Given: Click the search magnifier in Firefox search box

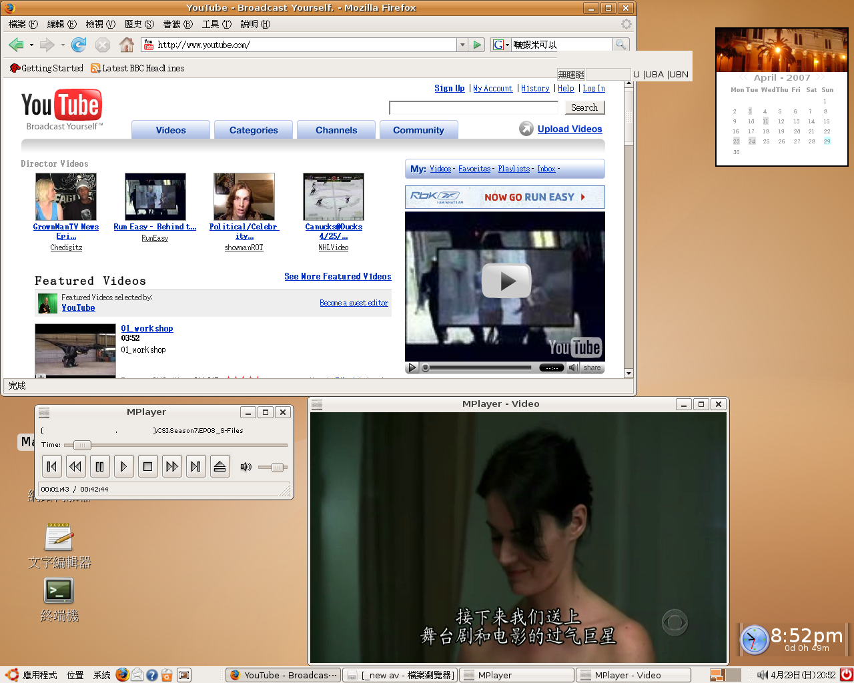Looking at the screenshot, I should pos(620,45).
